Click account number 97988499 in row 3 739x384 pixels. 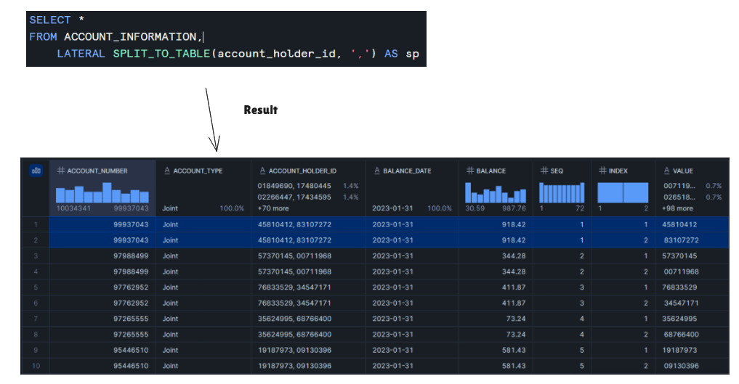[131, 256]
